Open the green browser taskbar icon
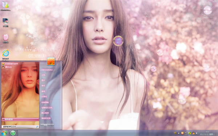 click(13, 133)
